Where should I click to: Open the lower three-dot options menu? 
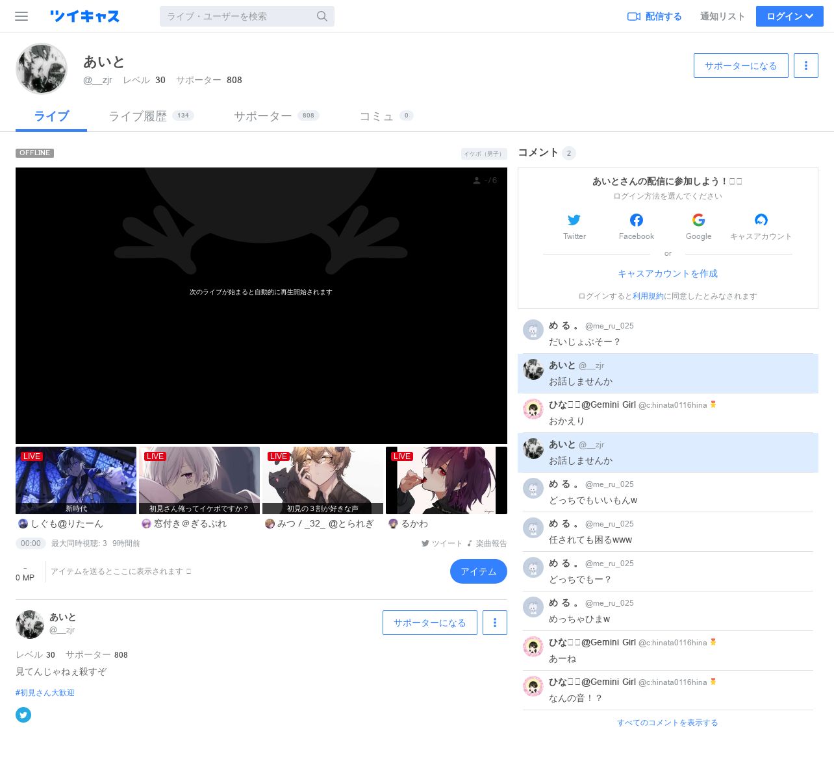(x=495, y=623)
